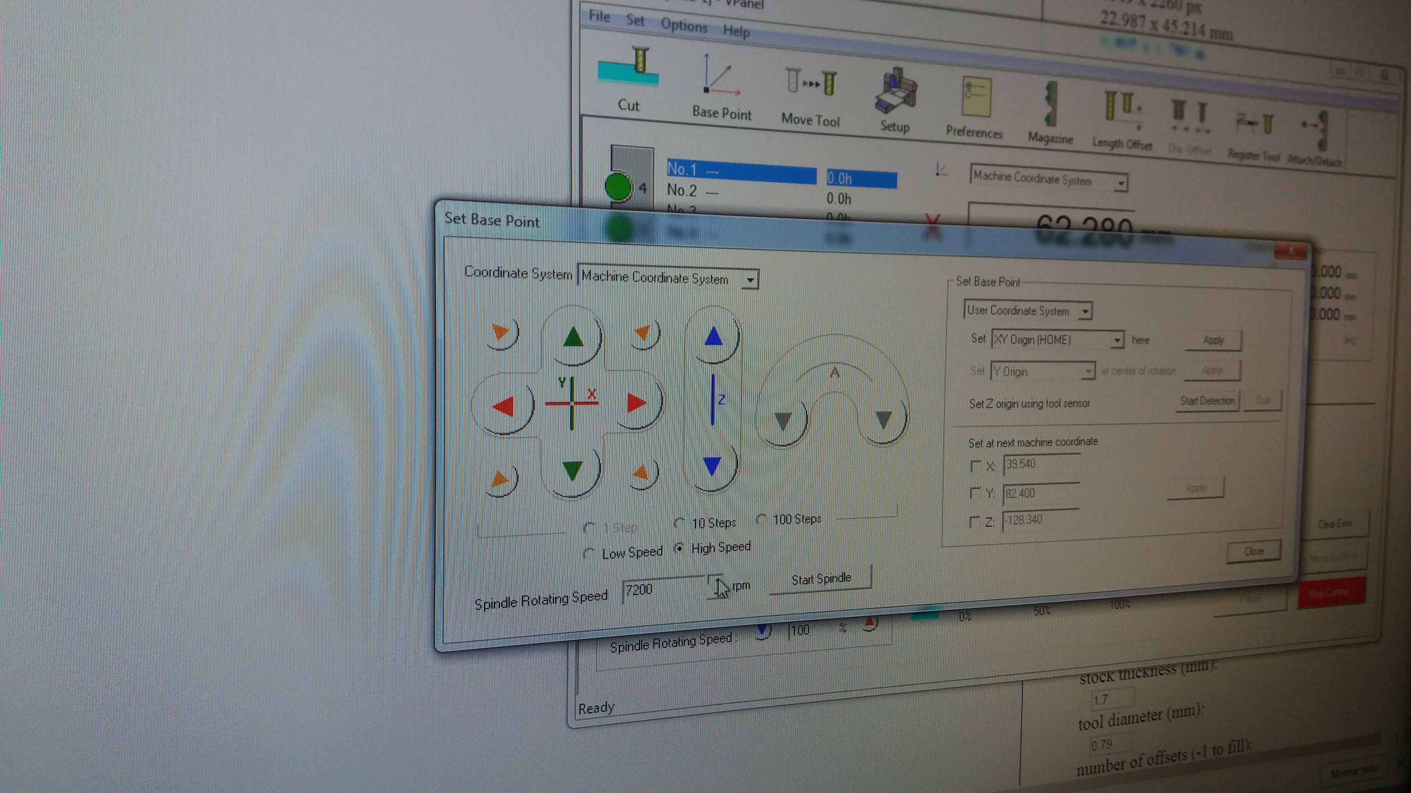The height and width of the screenshot is (793, 1411).
Task: Click the stock thickness field 1.7
Action: (1113, 698)
